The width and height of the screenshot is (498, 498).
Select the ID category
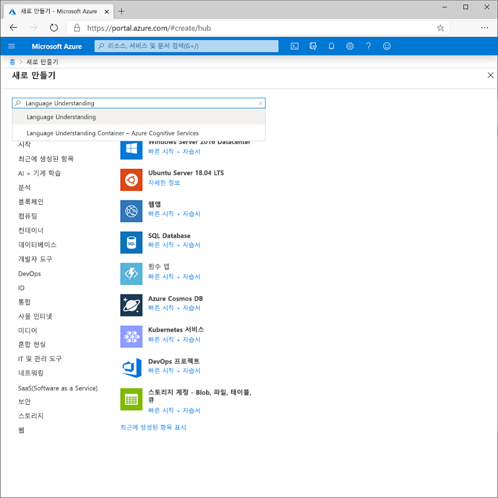21,288
